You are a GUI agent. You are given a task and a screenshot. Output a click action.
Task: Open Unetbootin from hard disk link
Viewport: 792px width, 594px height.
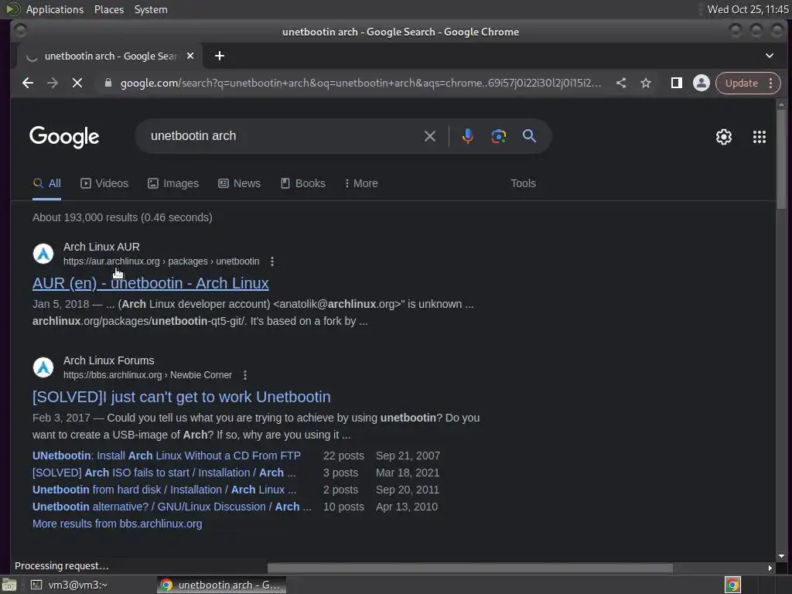coord(164,490)
